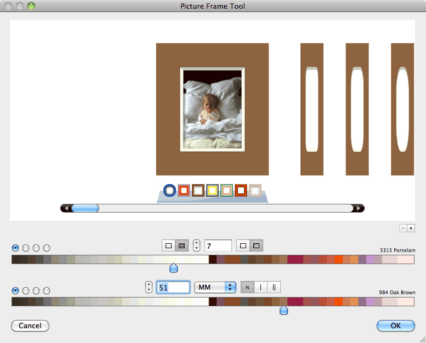The width and height of the screenshot is (426, 343).
Task: Choose the peach frame with teal border
Action: coord(226,190)
